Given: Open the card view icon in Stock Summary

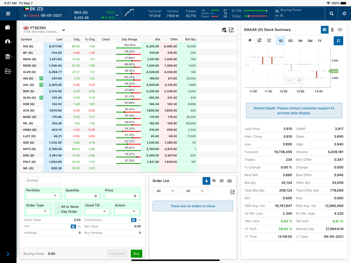Looking at the screenshot, I should coord(340,30).
